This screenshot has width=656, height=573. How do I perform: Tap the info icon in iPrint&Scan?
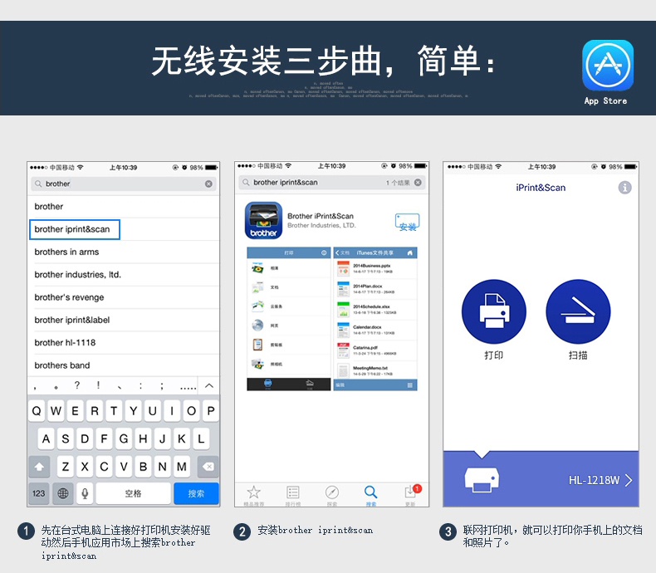(625, 188)
